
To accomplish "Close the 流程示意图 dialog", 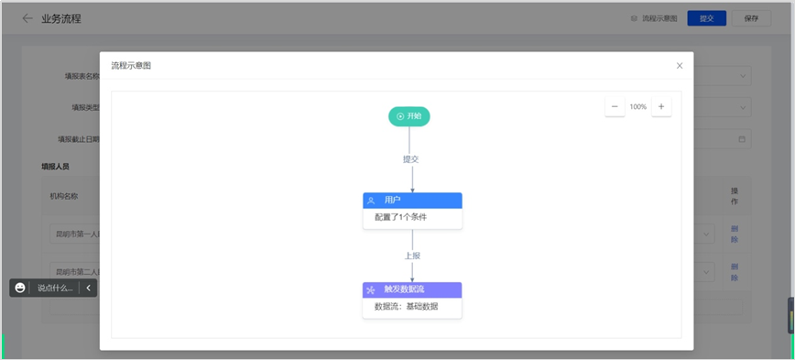I will point(680,66).
